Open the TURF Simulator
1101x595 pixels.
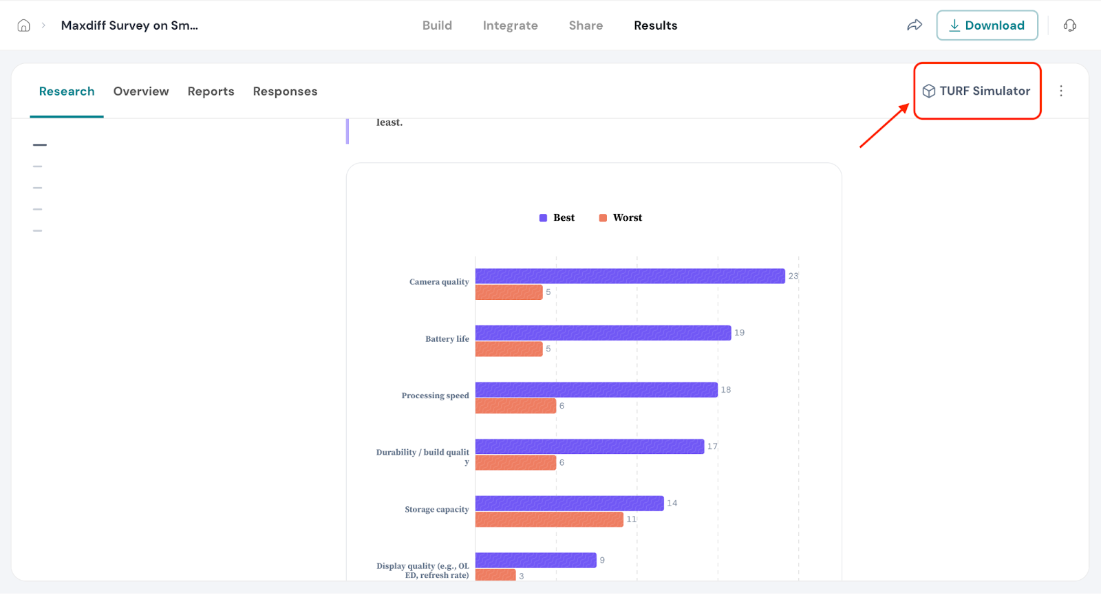pyautogui.click(x=984, y=91)
